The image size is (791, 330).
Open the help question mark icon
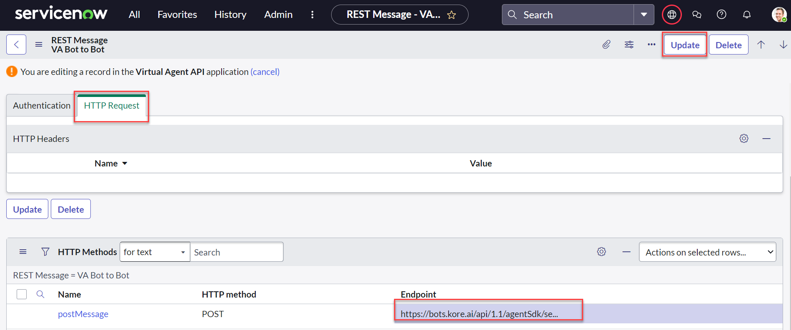721,15
